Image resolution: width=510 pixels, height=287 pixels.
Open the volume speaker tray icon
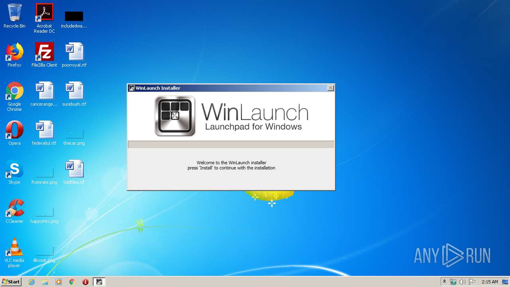point(463,282)
